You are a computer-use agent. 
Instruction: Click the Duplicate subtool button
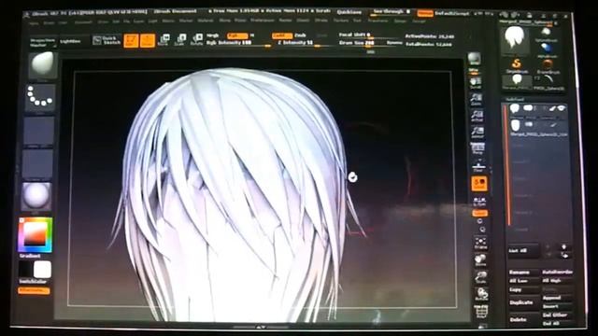pyautogui.click(x=524, y=302)
